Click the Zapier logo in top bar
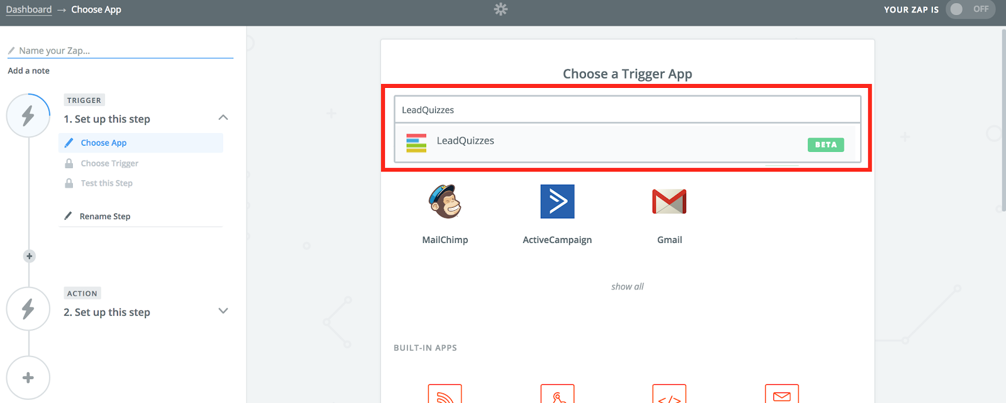 coord(500,9)
